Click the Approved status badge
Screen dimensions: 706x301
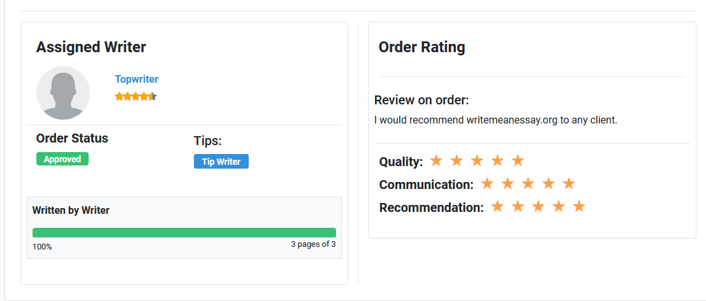(x=63, y=159)
